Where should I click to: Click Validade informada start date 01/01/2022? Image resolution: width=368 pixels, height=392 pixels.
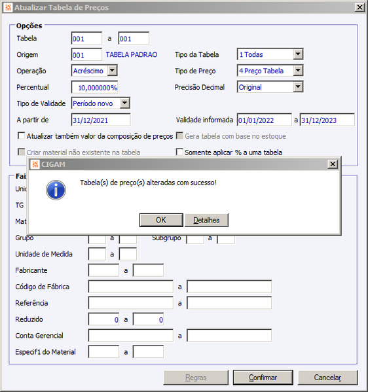264,120
